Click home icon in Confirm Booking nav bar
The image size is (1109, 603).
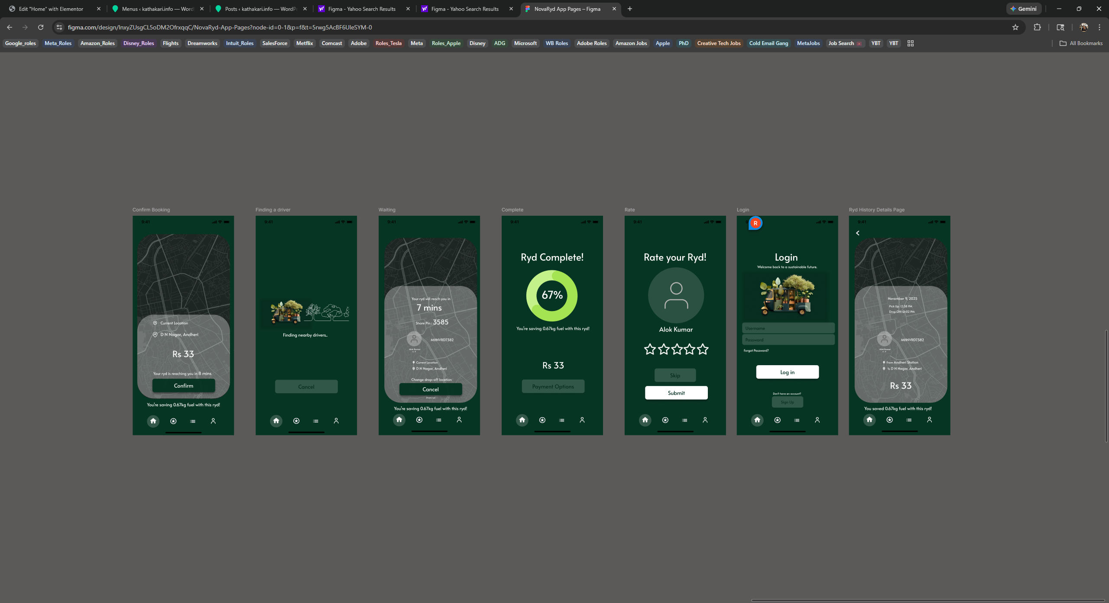[x=153, y=421]
